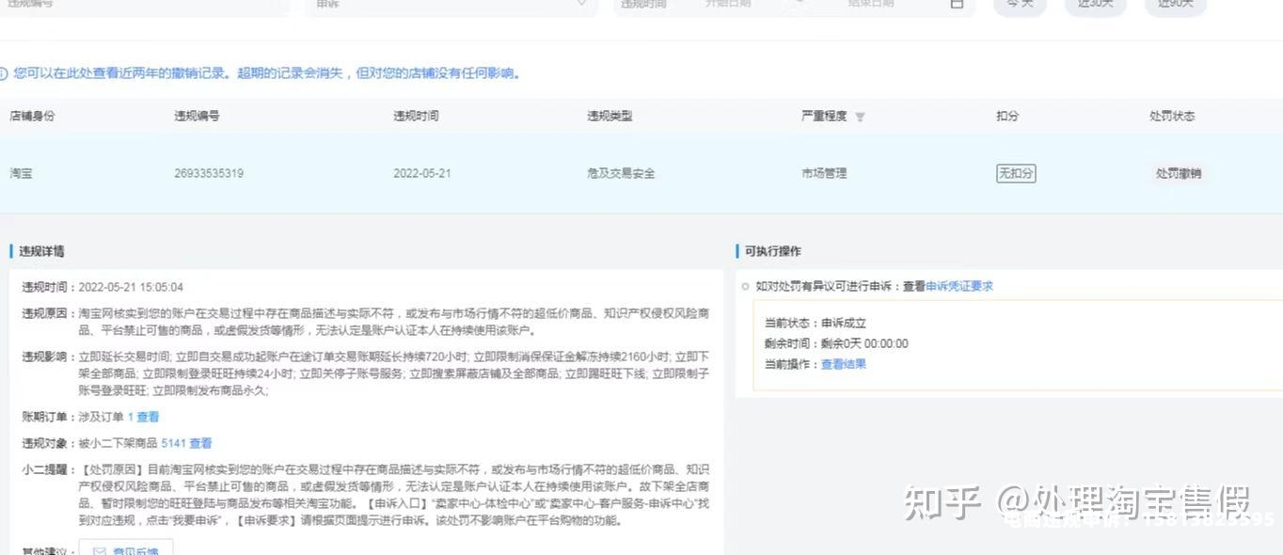View the 涉及订单 1 查看 link
The height and width of the screenshot is (555, 1283).
[x=143, y=417]
